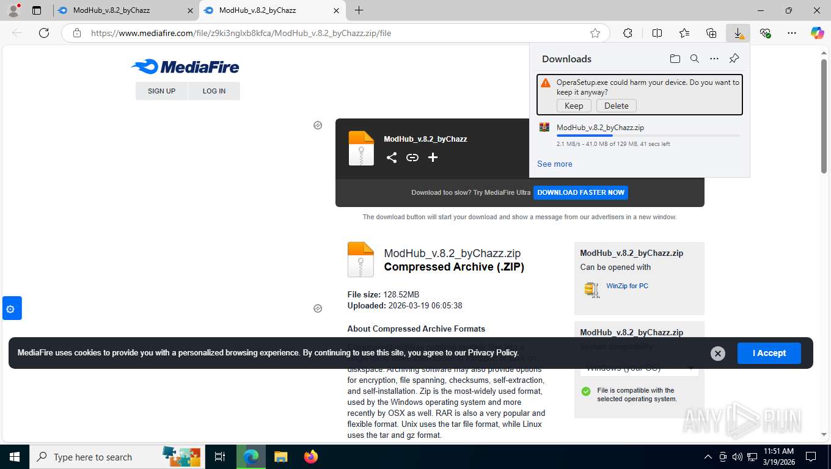
Task: Dismiss cookie banner with X icon
Action: pyautogui.click(x=718, y=353)
